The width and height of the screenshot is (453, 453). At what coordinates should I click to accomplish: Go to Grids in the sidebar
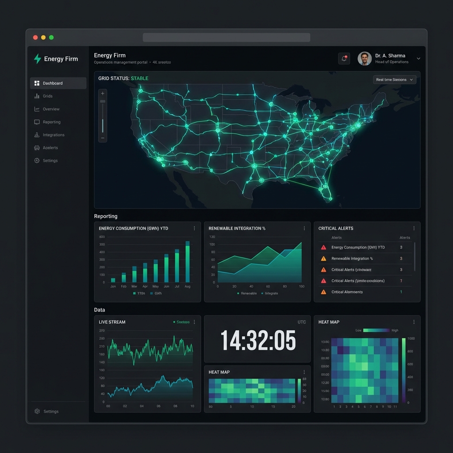pyautogui.click(x=47, y=96)
